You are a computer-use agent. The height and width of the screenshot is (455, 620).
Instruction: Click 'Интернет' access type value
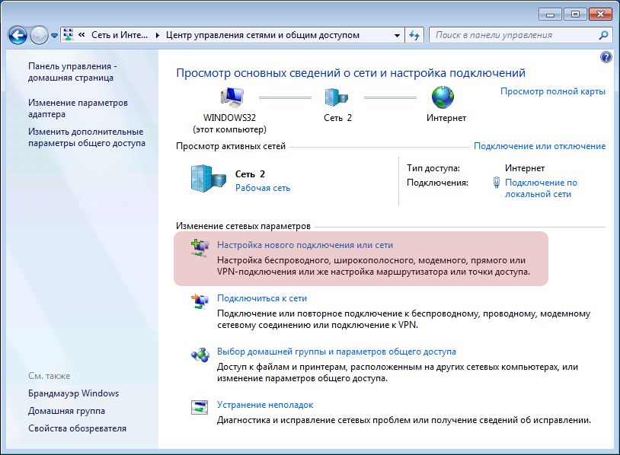(524, 168)
